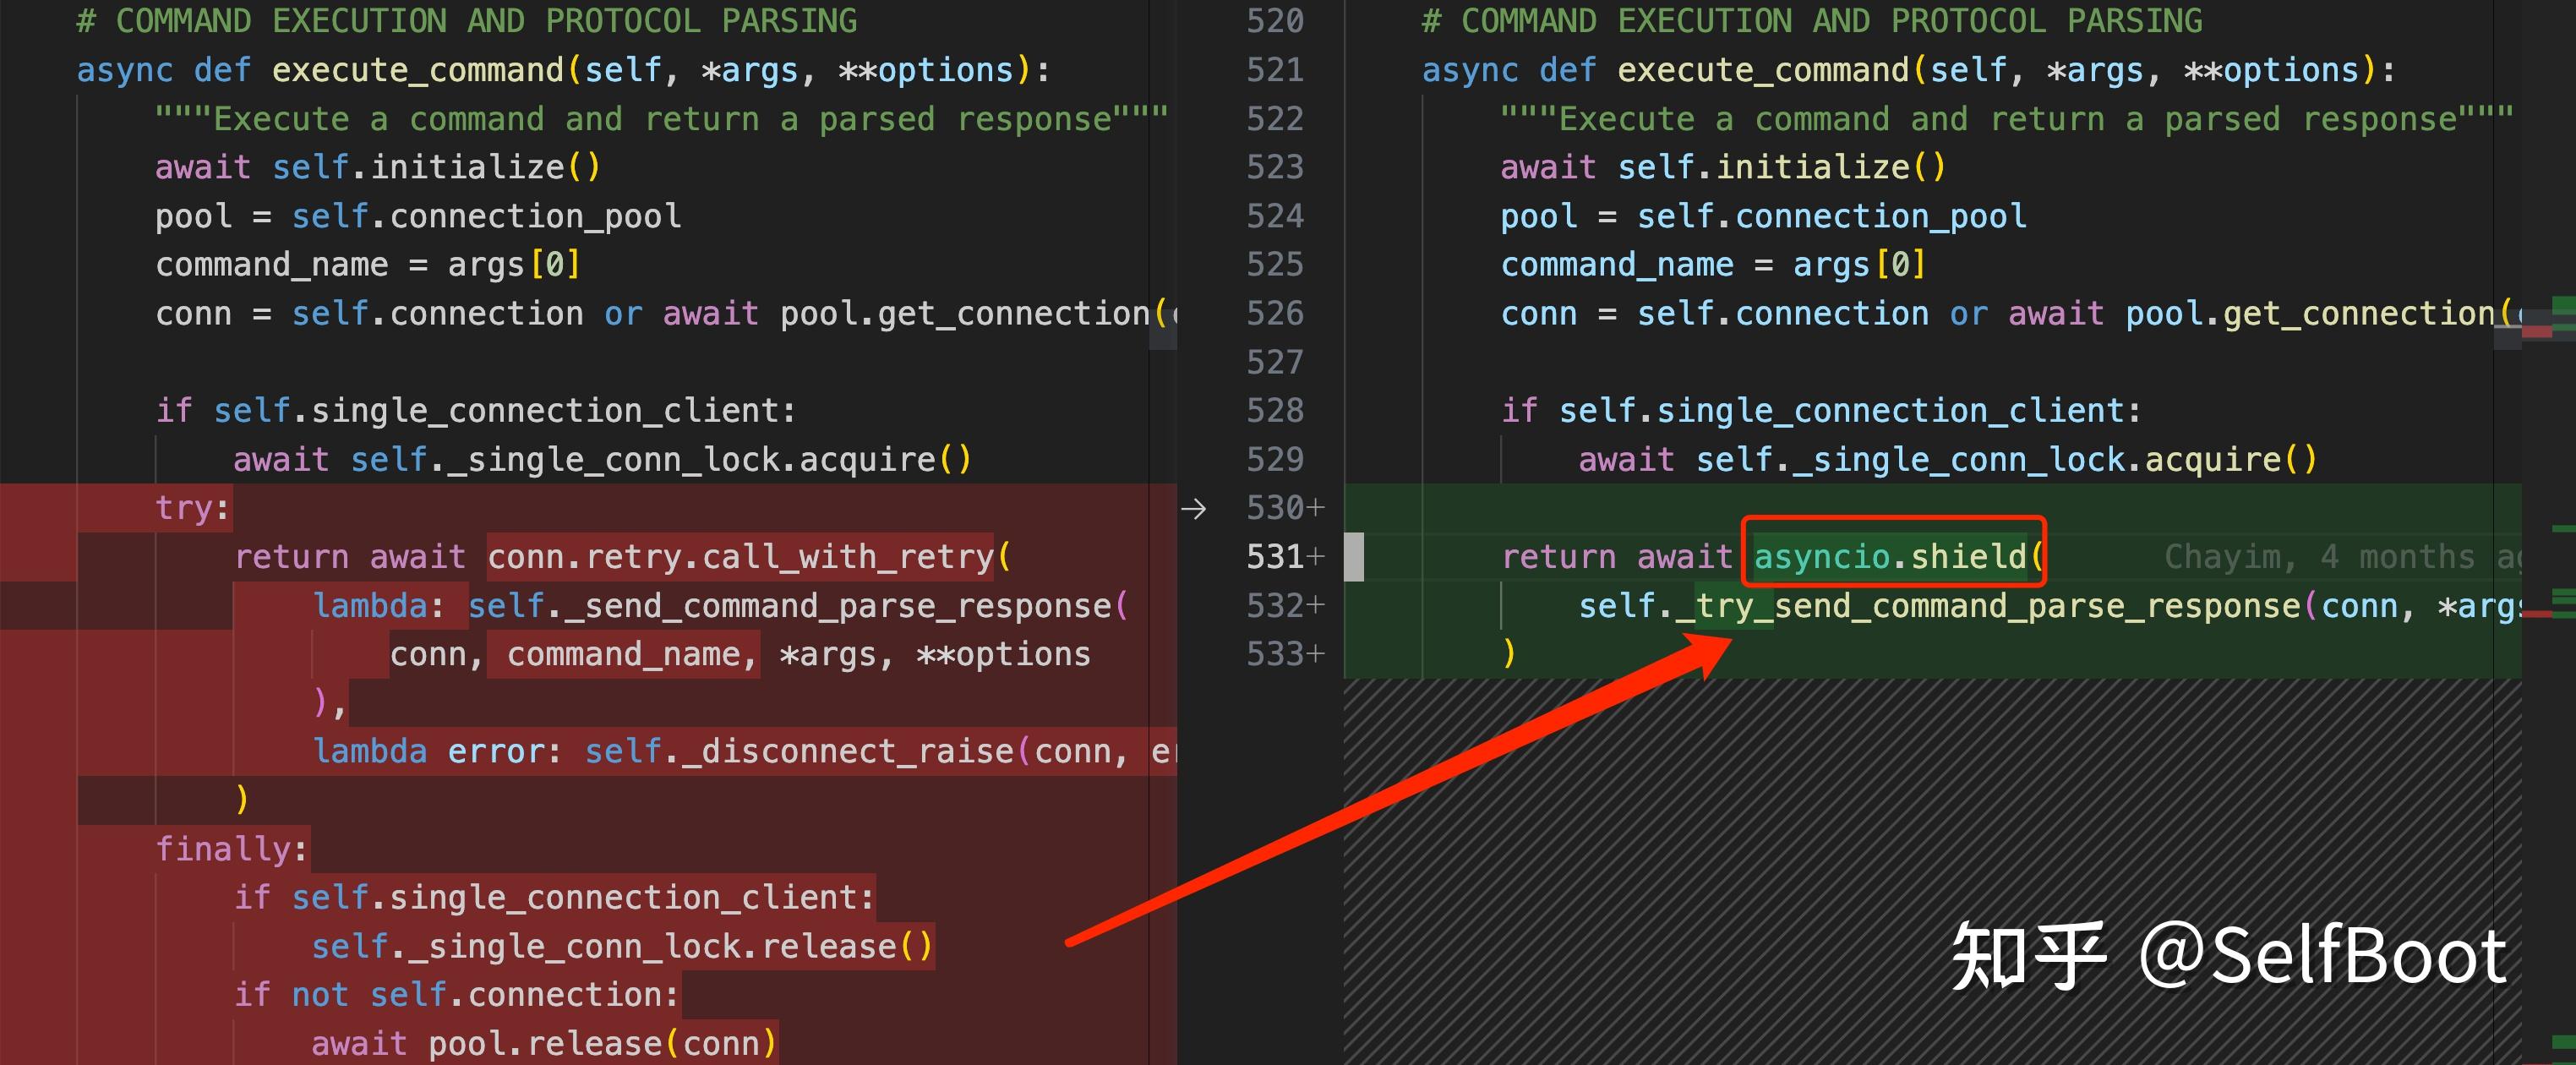Image resolution: width=2576 pixels, height=1065 pixels.
Task: Click the diff overview ruler at the far right
Action: point(2549,532)
